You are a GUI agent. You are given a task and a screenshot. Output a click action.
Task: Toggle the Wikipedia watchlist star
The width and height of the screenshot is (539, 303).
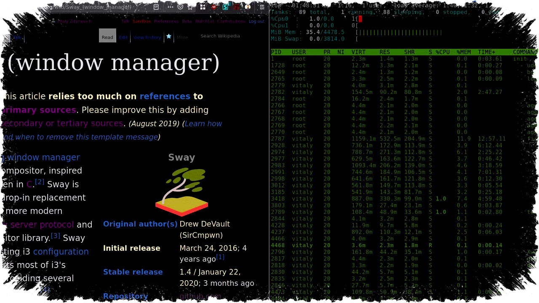(x=169, y=37)
